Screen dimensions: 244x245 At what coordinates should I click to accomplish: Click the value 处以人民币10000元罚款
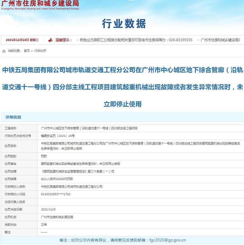click(57, 179)
